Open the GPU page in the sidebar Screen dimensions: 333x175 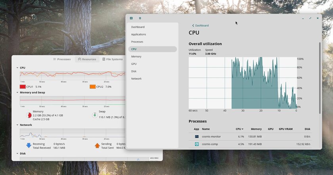pyautogui.click(x=153, y=64)
